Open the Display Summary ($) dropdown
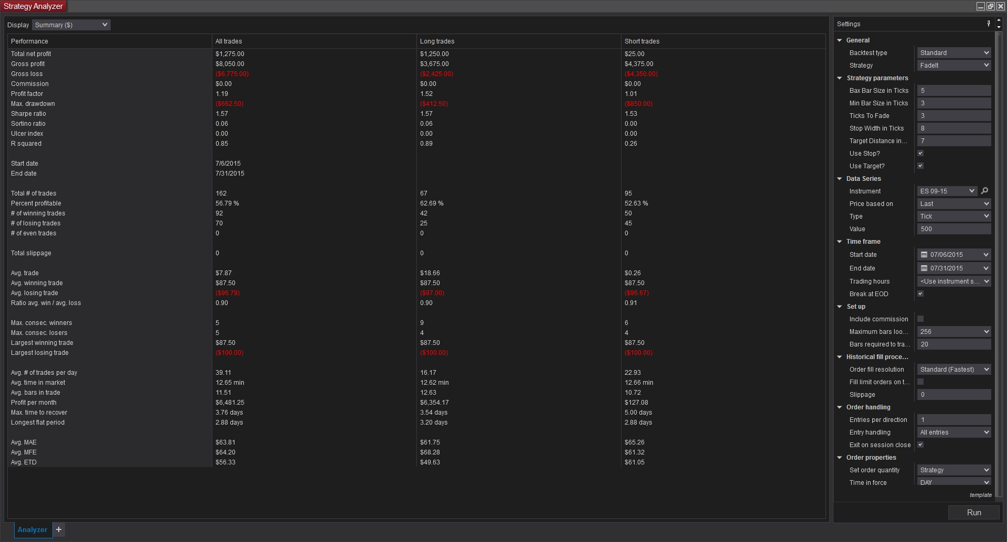 (x=71, y=25)
